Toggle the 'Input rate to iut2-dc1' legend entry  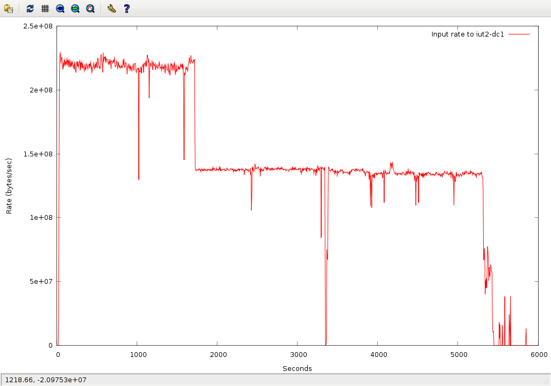[x=467, y=34]
